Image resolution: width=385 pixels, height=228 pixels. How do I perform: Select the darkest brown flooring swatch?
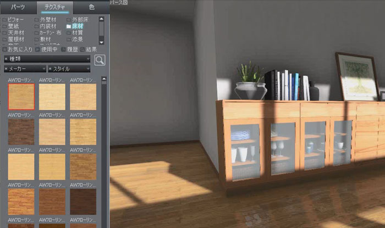[82, 202]
